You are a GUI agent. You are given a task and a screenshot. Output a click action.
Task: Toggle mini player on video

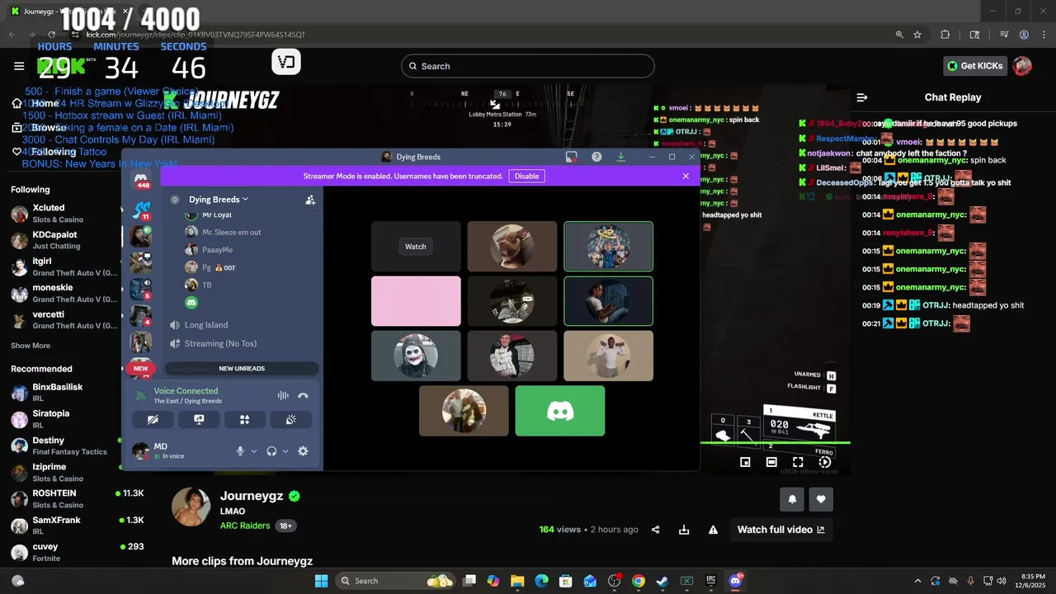click(745, 463)
